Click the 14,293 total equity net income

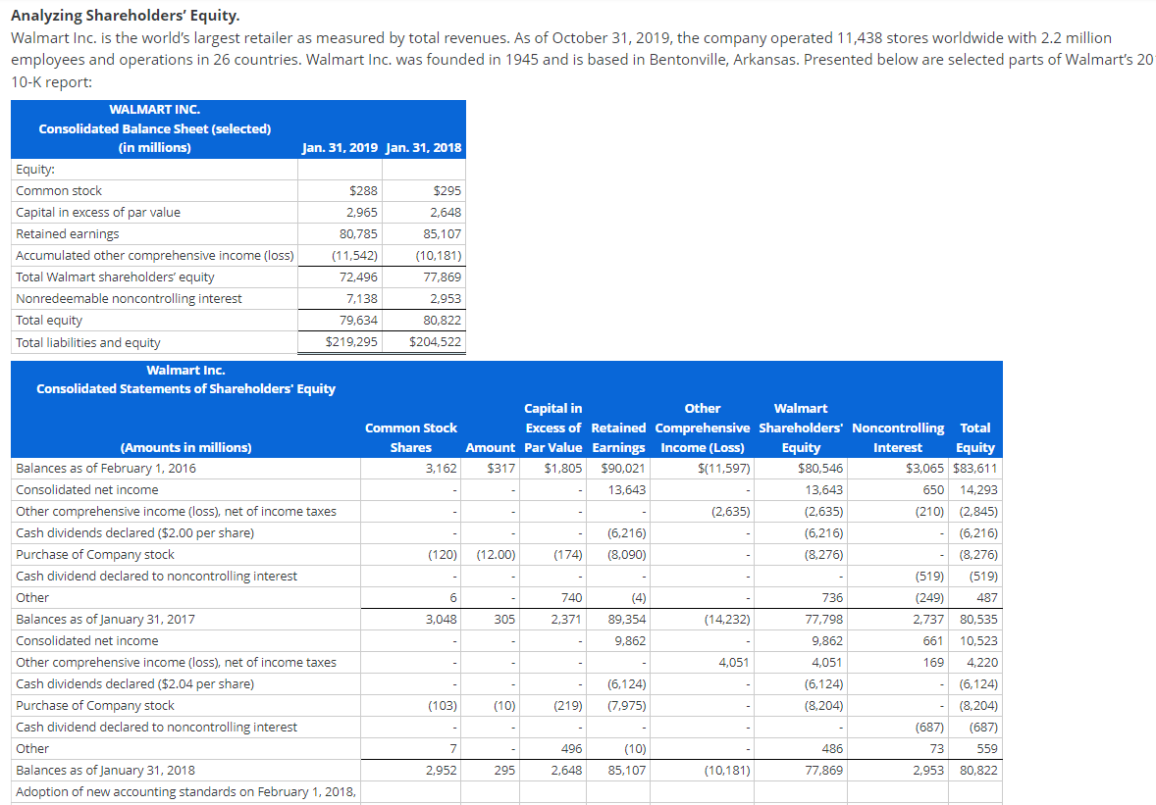coord(978,490)
